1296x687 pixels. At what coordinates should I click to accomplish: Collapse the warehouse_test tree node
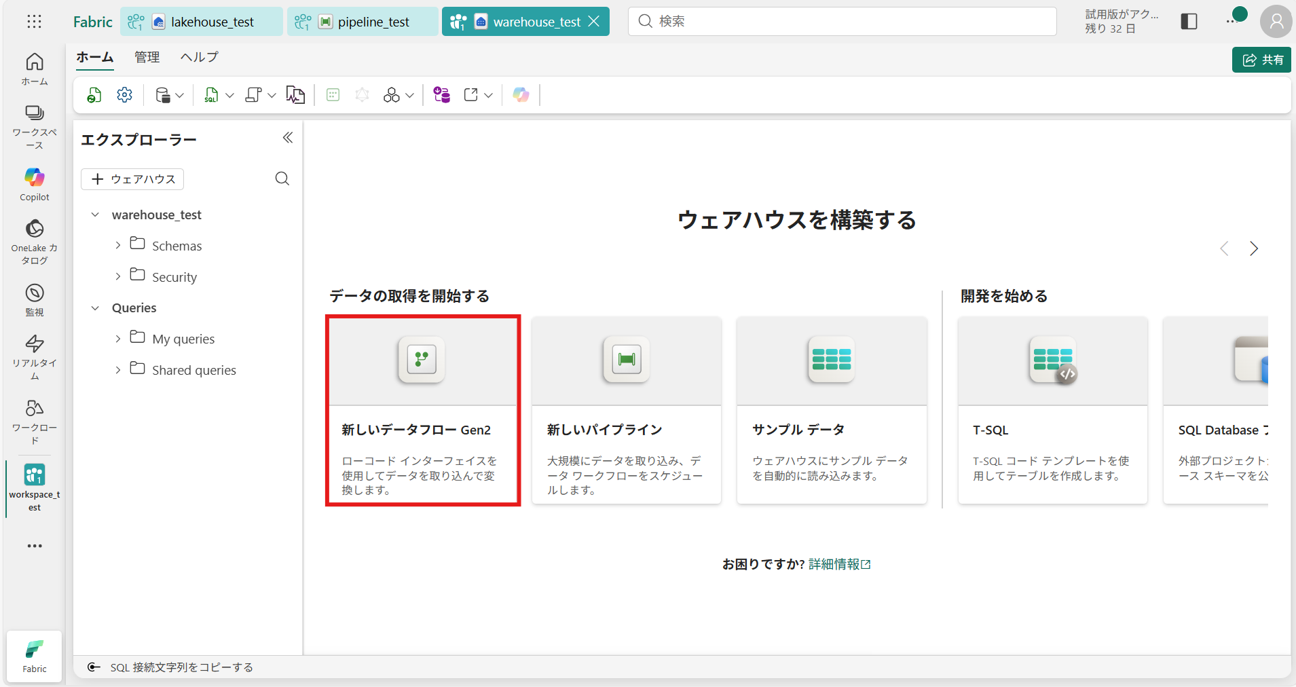coord(95,215)
